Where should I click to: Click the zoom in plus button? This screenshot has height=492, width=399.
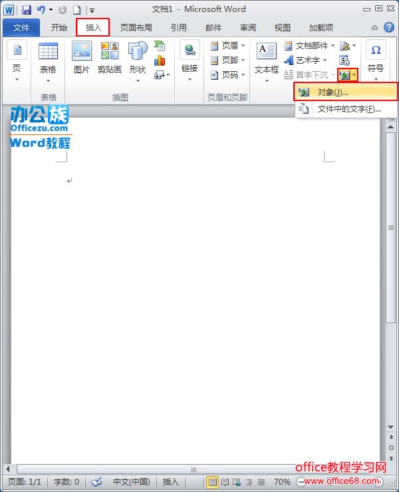click(379, 481)
